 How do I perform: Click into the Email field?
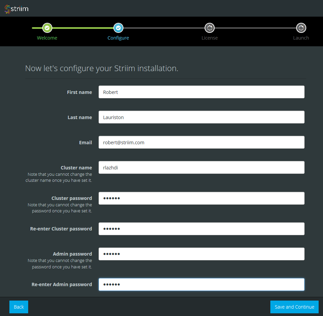pyautogui.click(x=202, y=142)
